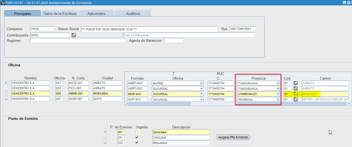Open Canton lookup icon in first AMBATO row

[296, 83]
